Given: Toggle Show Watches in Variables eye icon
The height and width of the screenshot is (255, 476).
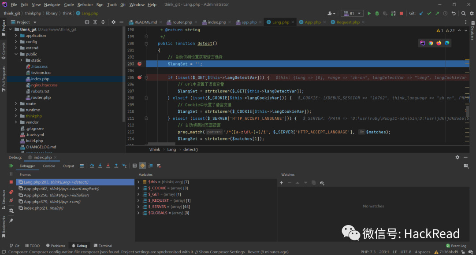Looking at the screenshot, I should 322,183.
